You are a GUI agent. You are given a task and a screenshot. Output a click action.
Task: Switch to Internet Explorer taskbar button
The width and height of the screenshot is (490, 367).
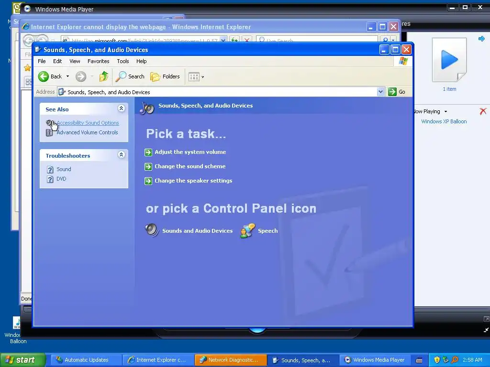click(157, 360)
